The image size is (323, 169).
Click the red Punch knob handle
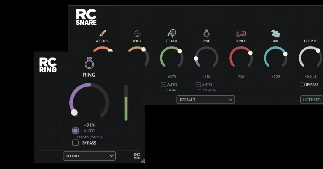(250, 53)
